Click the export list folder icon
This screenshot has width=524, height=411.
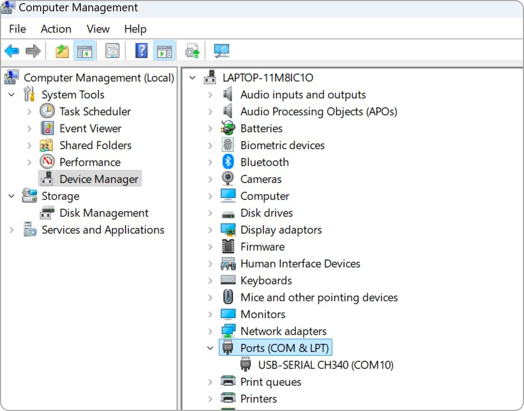click(61, 50)
